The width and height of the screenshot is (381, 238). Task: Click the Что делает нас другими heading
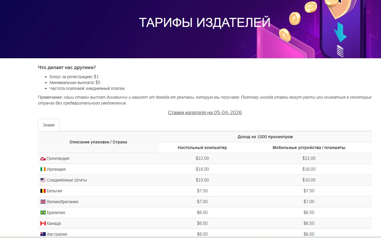pos(67,67)
